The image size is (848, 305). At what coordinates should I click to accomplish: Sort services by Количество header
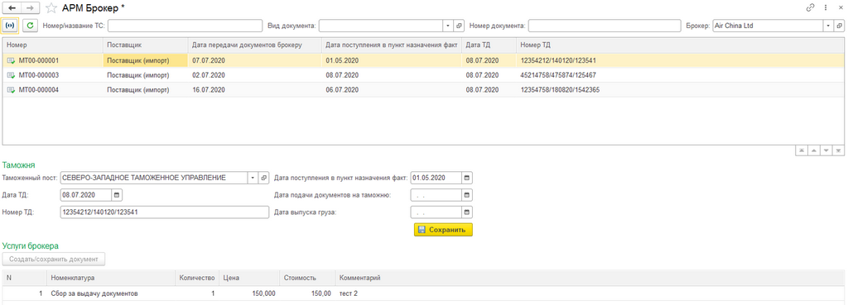[x=197, y=278]
